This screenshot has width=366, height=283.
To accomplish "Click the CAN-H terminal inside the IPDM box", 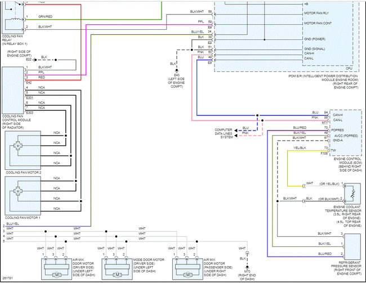I will point(309,53).
